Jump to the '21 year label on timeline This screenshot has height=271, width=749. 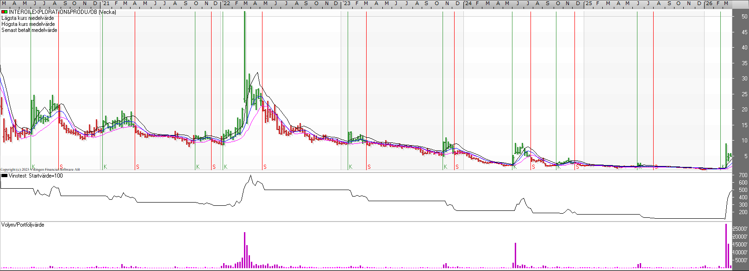click(x=106, y=3)
